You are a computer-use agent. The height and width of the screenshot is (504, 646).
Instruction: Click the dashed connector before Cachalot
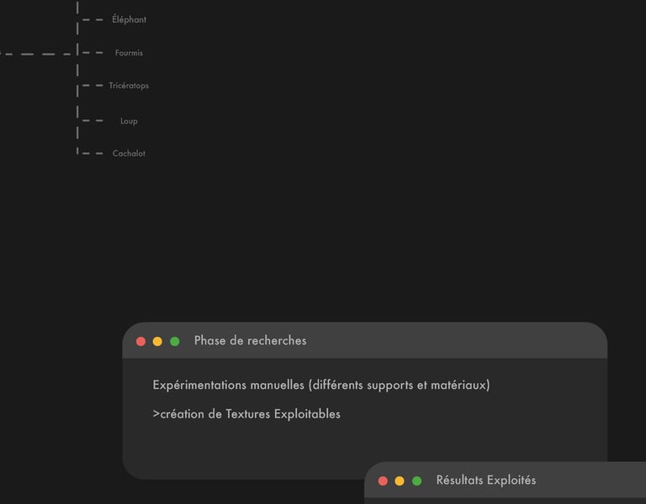click(x=93, y=153)
